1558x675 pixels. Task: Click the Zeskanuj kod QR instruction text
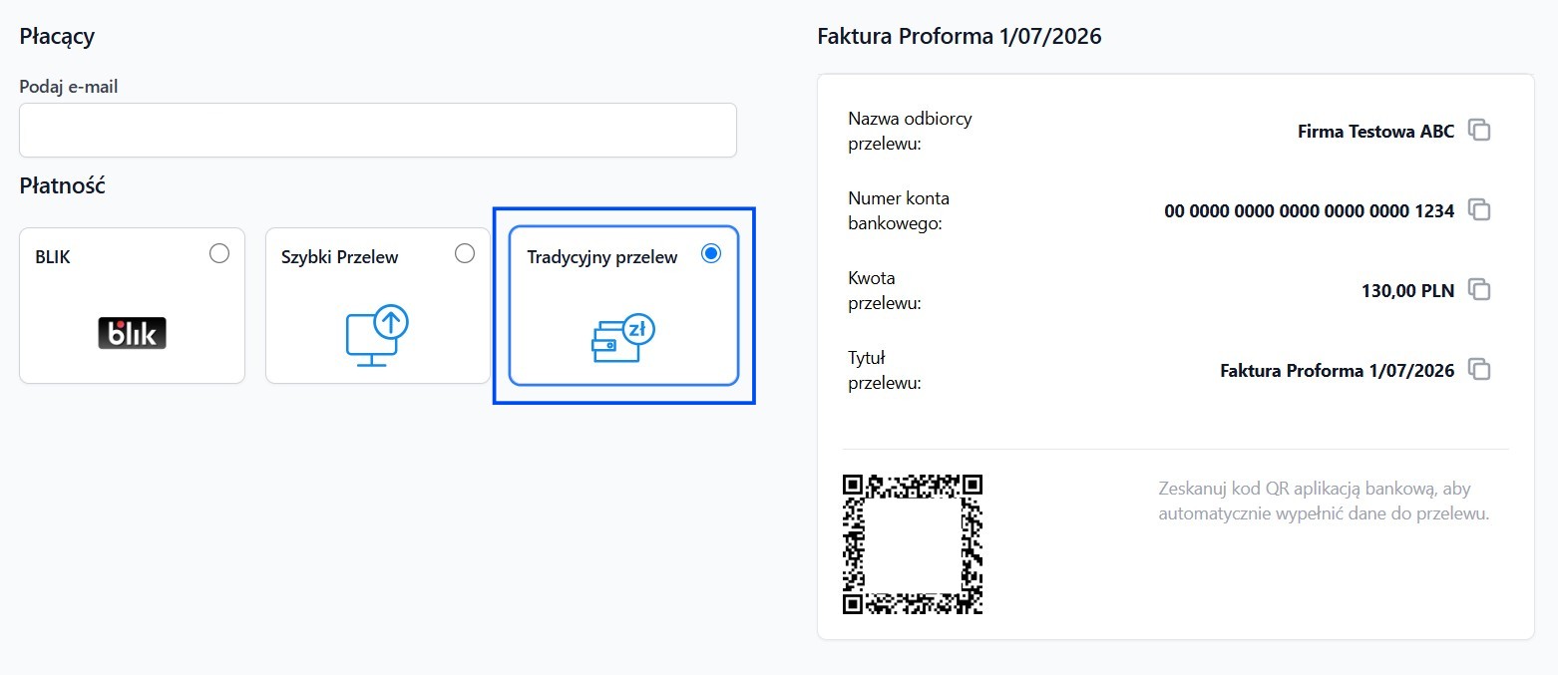point(1324,502)
